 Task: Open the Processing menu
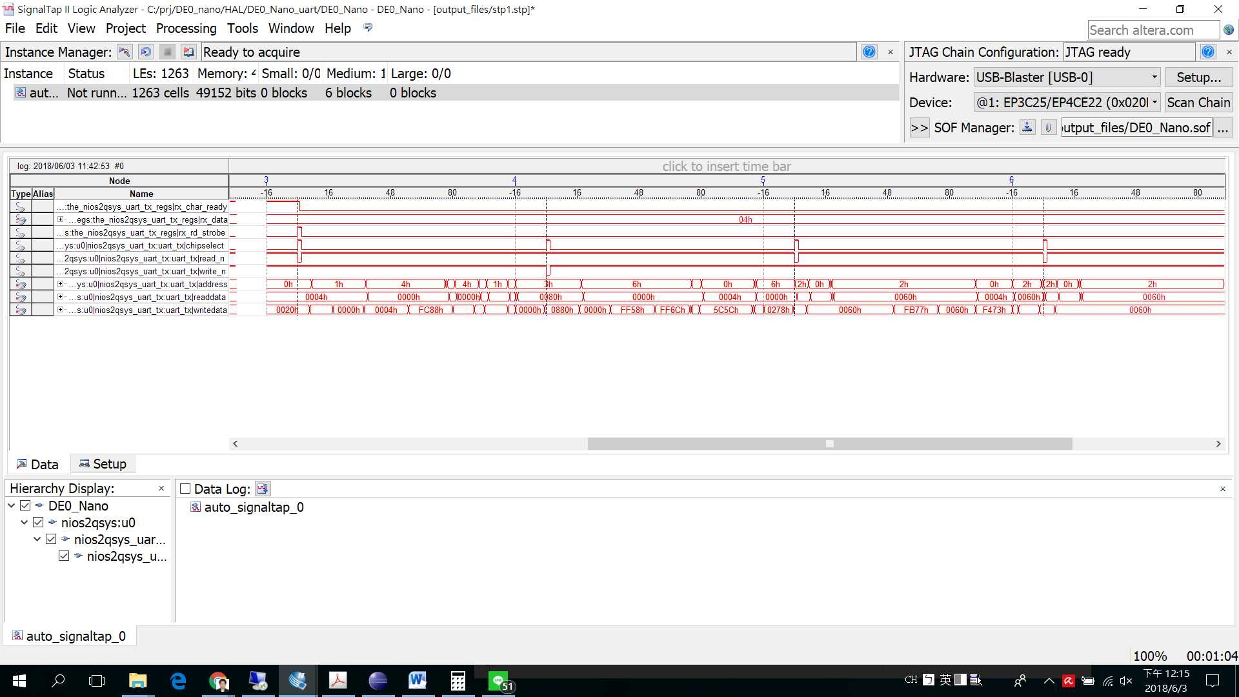(x=186, y=28)
